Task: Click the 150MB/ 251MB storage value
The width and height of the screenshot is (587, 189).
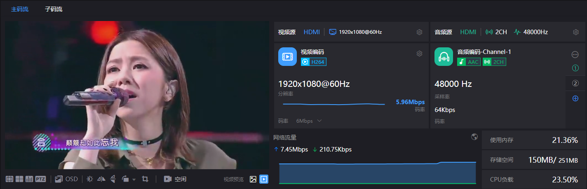Action: tap(553, 160)
